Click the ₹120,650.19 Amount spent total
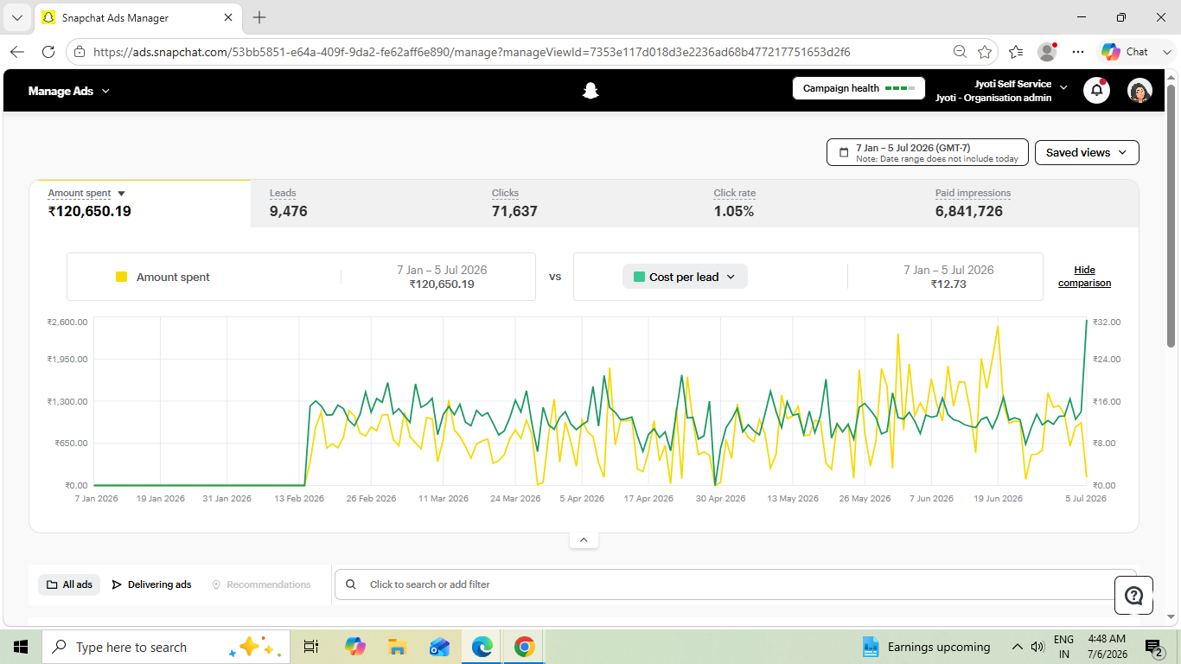The width and height of the screenshot is (1181, 664). (90, 211)
